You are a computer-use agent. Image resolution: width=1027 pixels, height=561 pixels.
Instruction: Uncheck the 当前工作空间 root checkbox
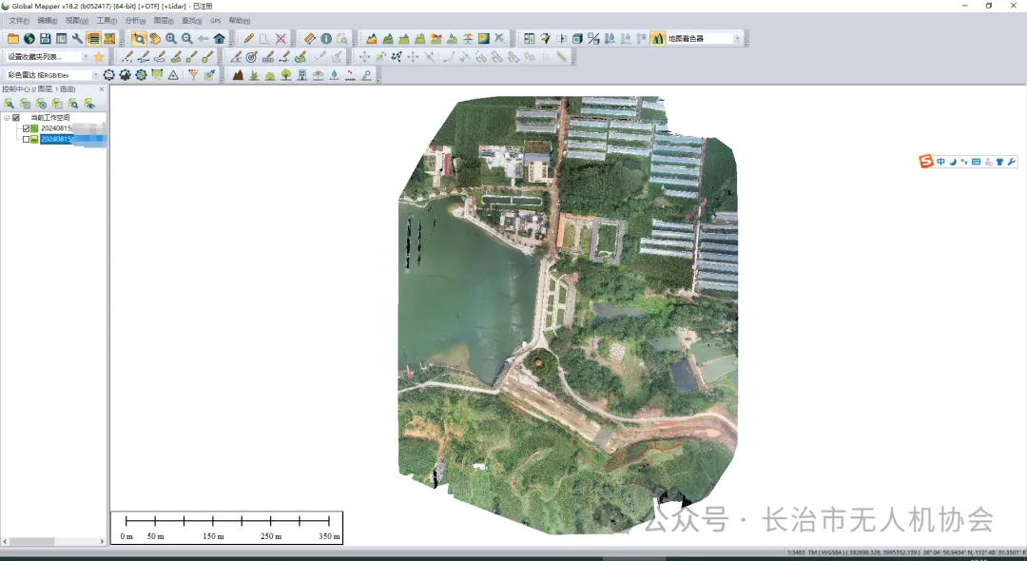(x=16, y=118)
